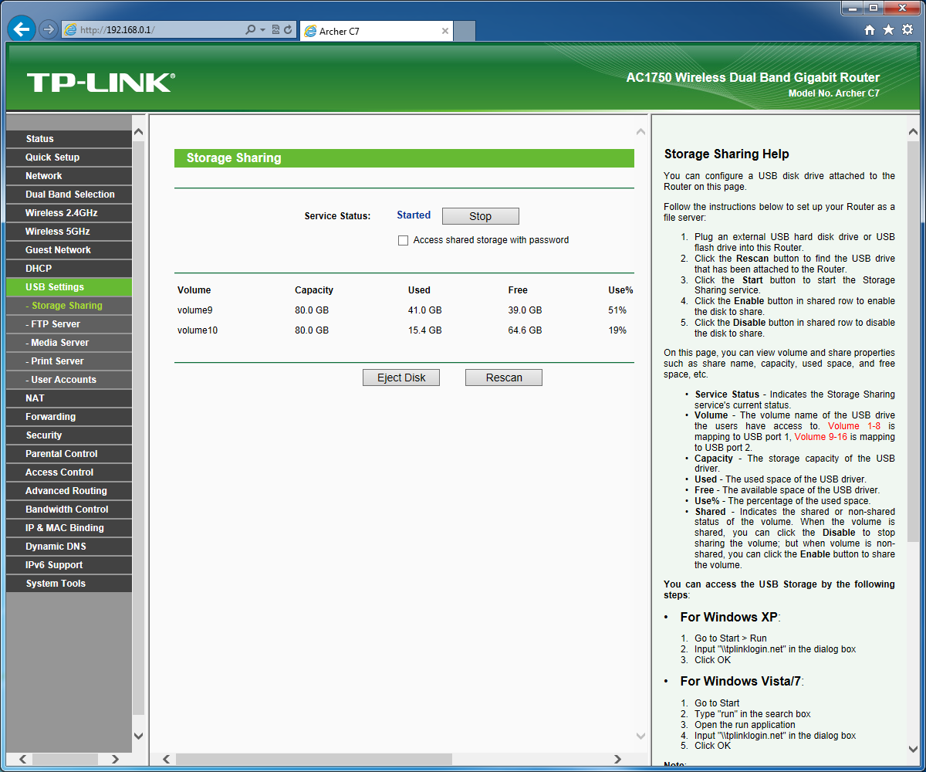The height and width of the screenshot is (772, 926).
Task: Click the 51% usage value
Action: (x=617, y=310)
